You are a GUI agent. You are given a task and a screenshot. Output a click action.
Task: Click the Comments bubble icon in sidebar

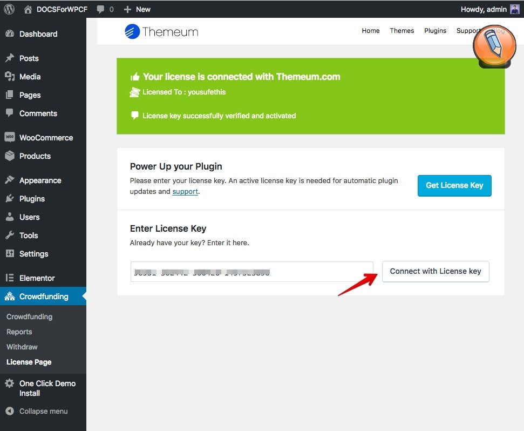tap(10, 113)
